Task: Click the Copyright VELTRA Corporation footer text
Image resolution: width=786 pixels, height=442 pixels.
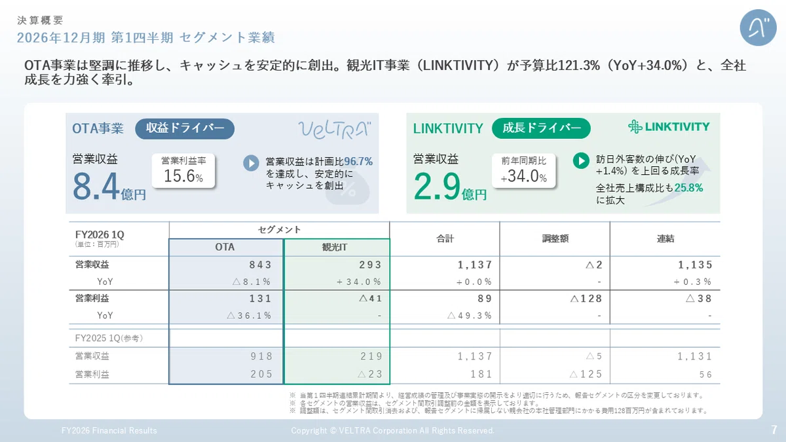Action: point(393,430)
